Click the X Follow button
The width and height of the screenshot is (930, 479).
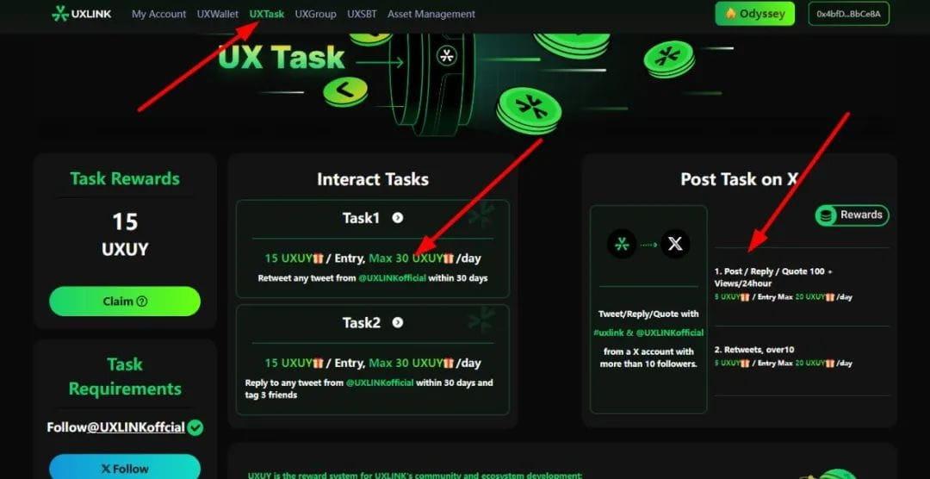click(125, 468)
